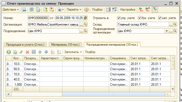Click the Серия прод... column header
The width and height of the screenshot is (182, 102).
coord(73,58)
